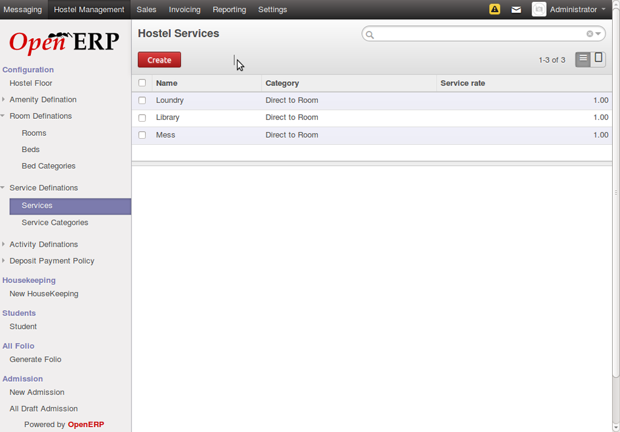The image size is (620, 432).
Task: Open New Admission link
Action: [x=37, y=392]
